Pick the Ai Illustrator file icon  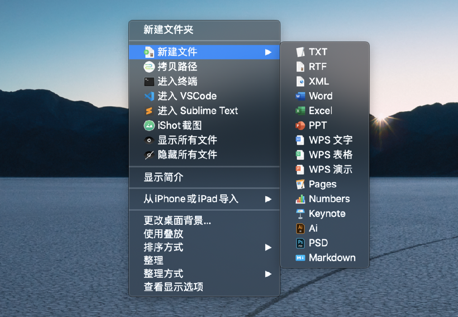pos(300,228)
